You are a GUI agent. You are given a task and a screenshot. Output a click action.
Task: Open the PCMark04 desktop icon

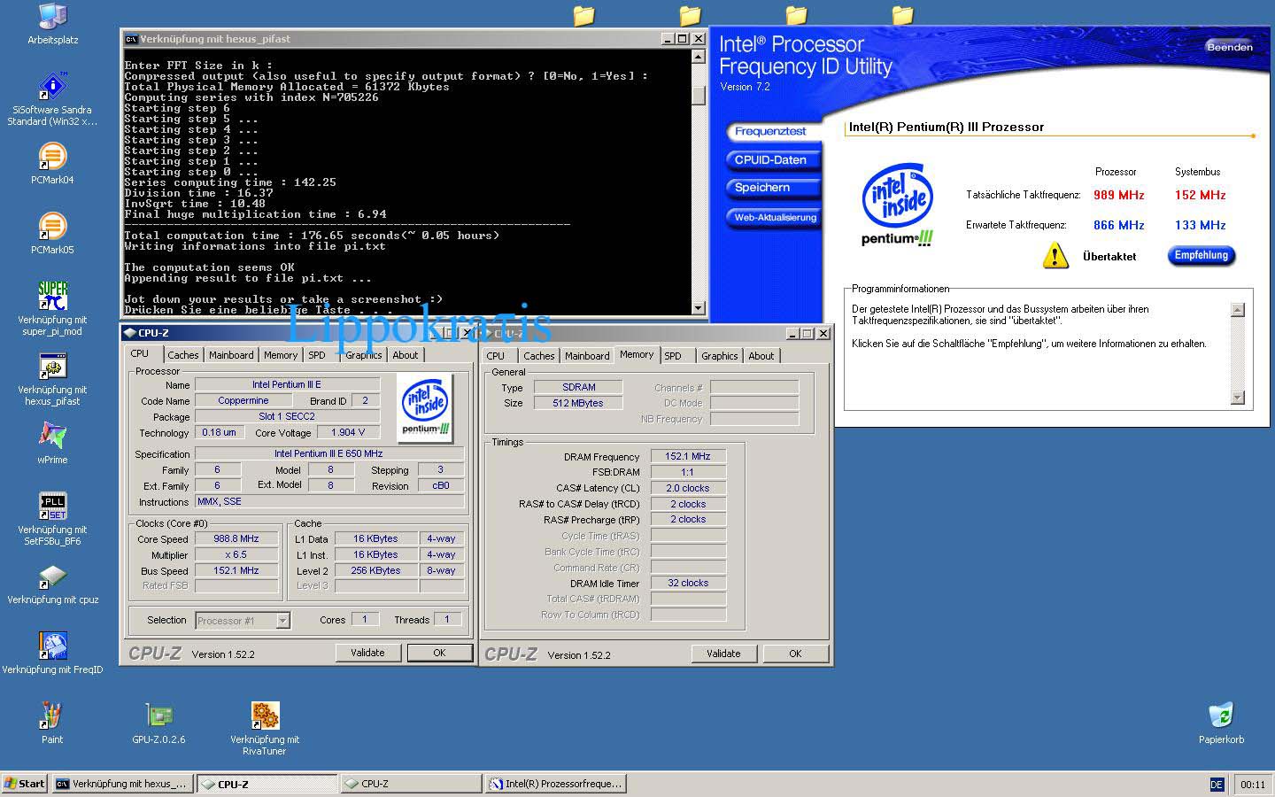point(52,157)
